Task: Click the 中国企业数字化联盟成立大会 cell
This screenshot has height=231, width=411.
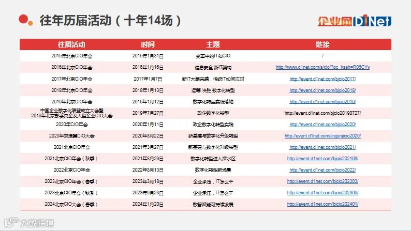Action: (x=72, y=113)
